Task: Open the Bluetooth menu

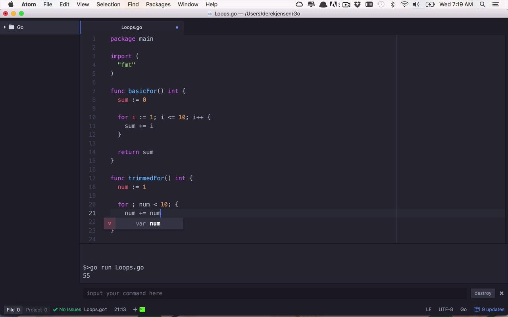Action: point(393,4)
